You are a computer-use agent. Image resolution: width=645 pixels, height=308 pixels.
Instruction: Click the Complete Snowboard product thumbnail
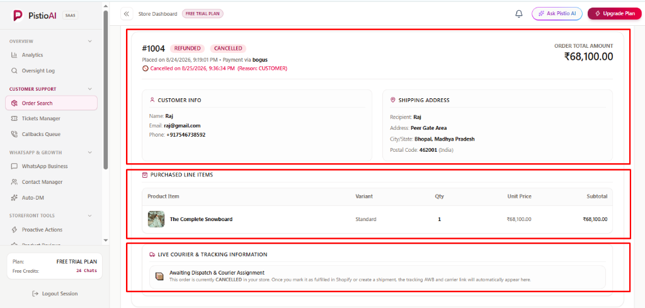[x=156, y=219]
